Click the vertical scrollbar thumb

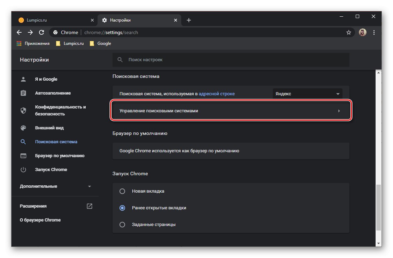[378, 207]
